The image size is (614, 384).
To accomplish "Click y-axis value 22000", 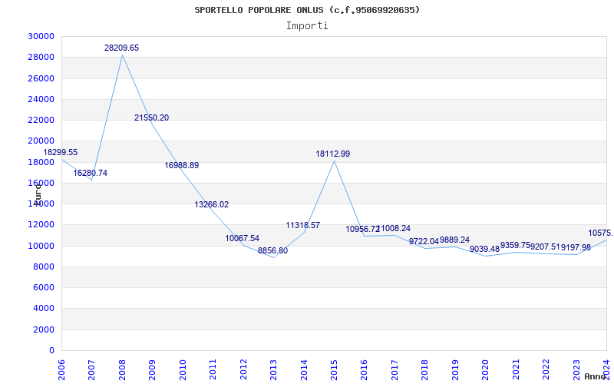I will 41,121.
